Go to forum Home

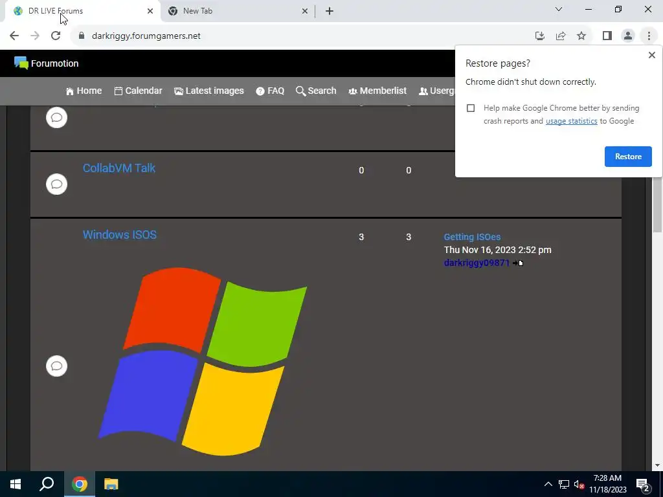point(84,91)
